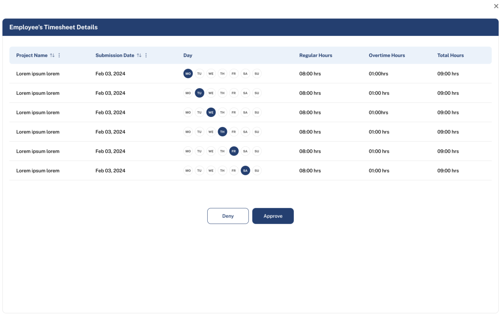Sort by Project Name using the arrows icon

[52, 55]
